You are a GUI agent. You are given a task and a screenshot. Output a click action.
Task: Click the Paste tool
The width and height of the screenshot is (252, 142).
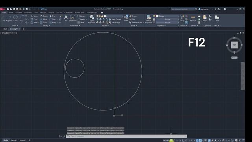(205, 19)
